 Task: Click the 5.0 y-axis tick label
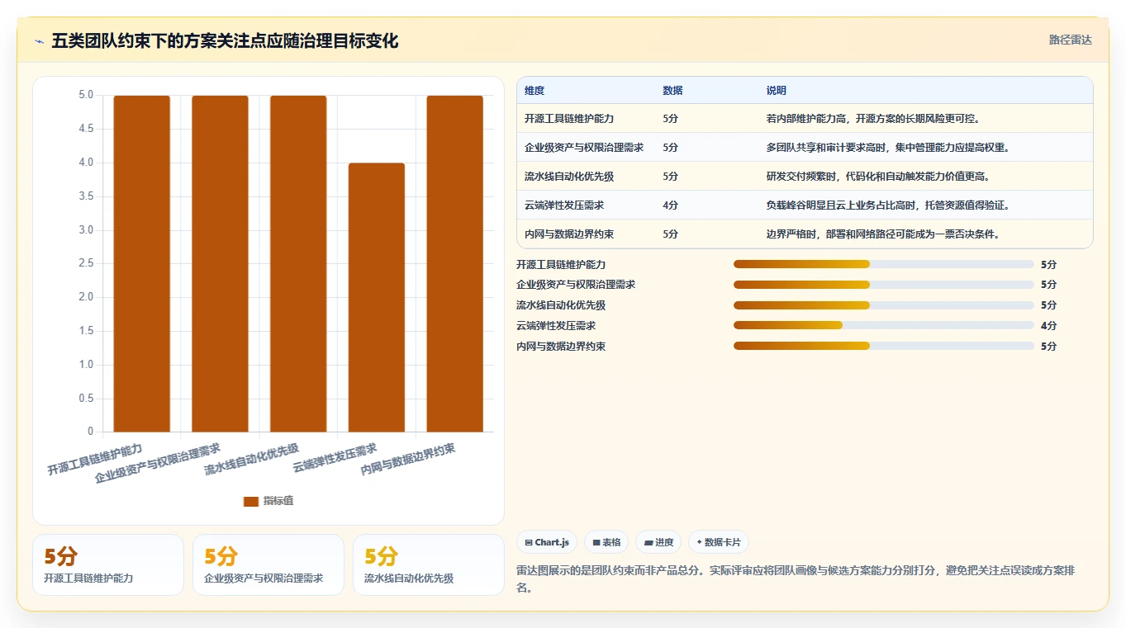click(x=86, y=95)
